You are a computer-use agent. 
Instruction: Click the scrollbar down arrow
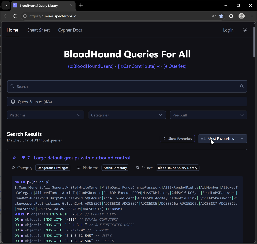click(x=254, y=241)
